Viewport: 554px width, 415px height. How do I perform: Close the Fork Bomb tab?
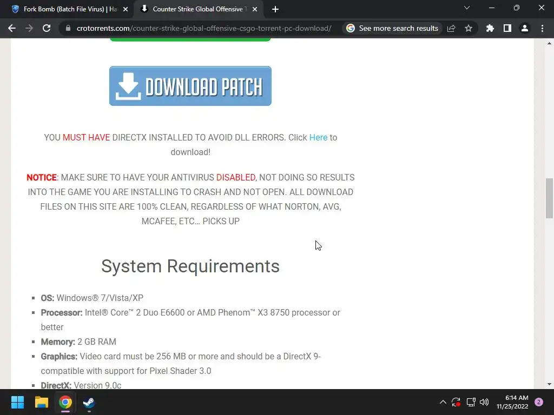click(126, 9)
